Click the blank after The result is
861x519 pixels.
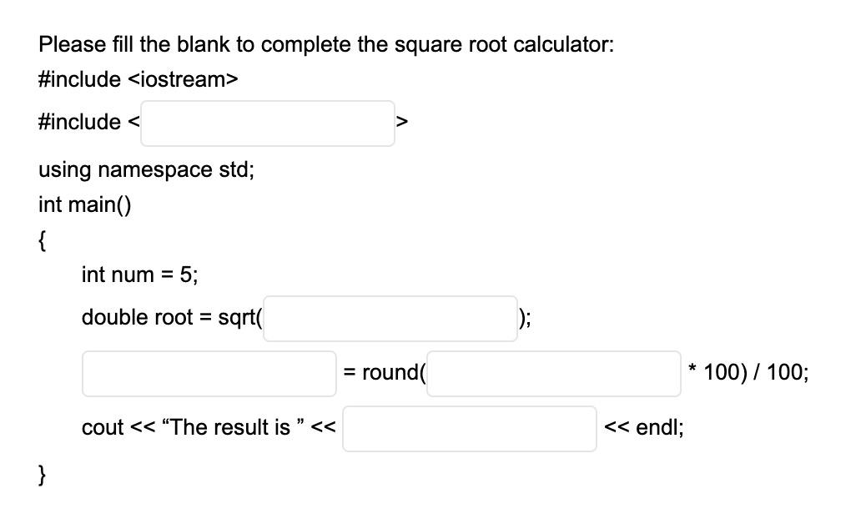pyautogui.click(x=469, y=427)
